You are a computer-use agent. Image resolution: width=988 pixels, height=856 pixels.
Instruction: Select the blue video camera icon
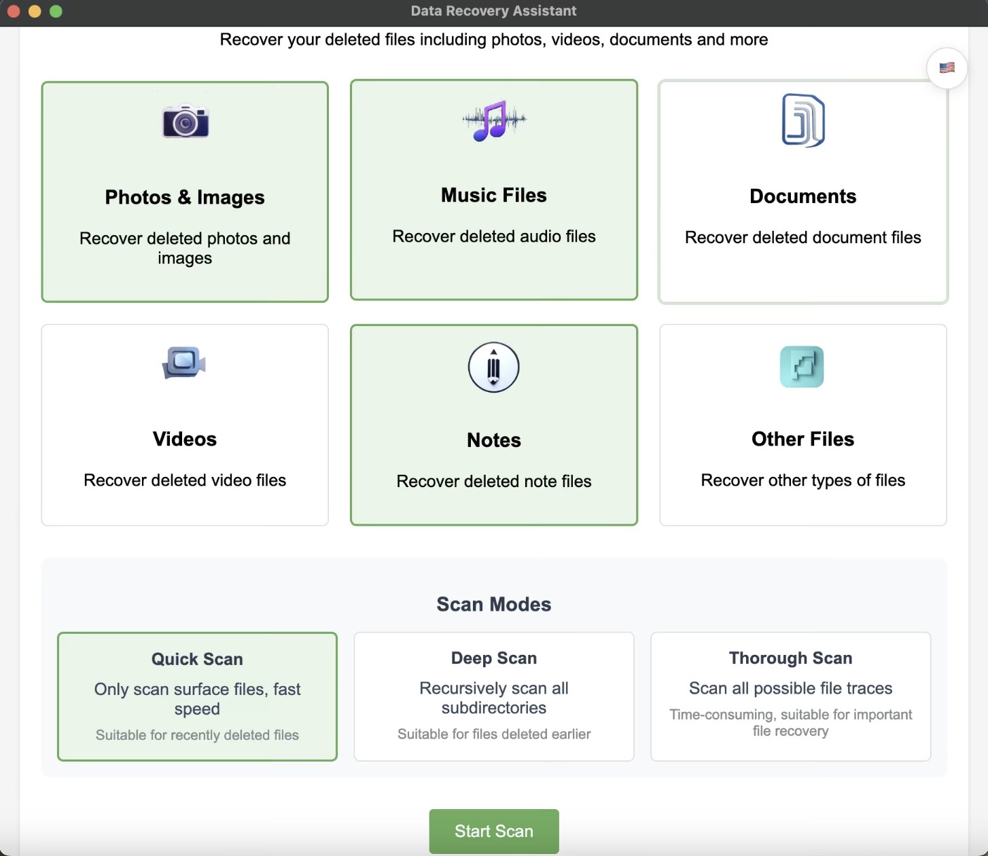tap(184, 362)
